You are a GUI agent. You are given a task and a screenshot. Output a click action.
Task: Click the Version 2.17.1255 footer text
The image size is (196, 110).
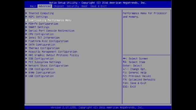(97, 108)
